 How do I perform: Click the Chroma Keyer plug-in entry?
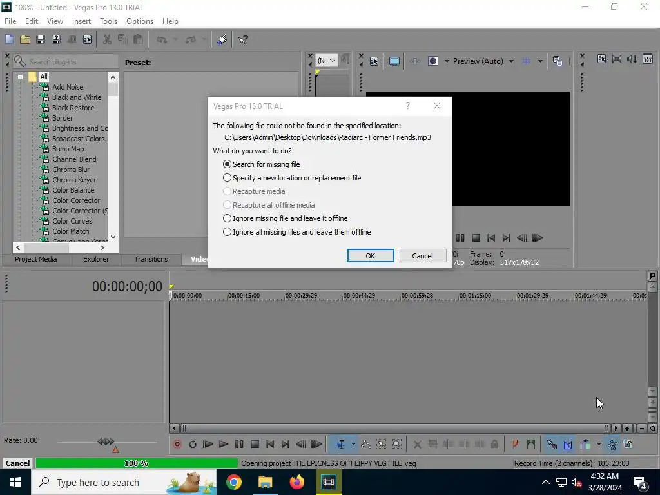[73, 180]
